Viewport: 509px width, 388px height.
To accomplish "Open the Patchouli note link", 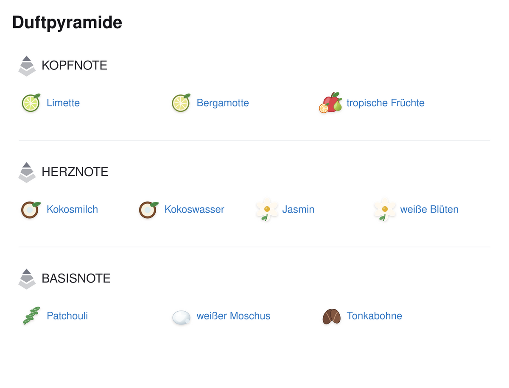I will (x=67, y=316).
